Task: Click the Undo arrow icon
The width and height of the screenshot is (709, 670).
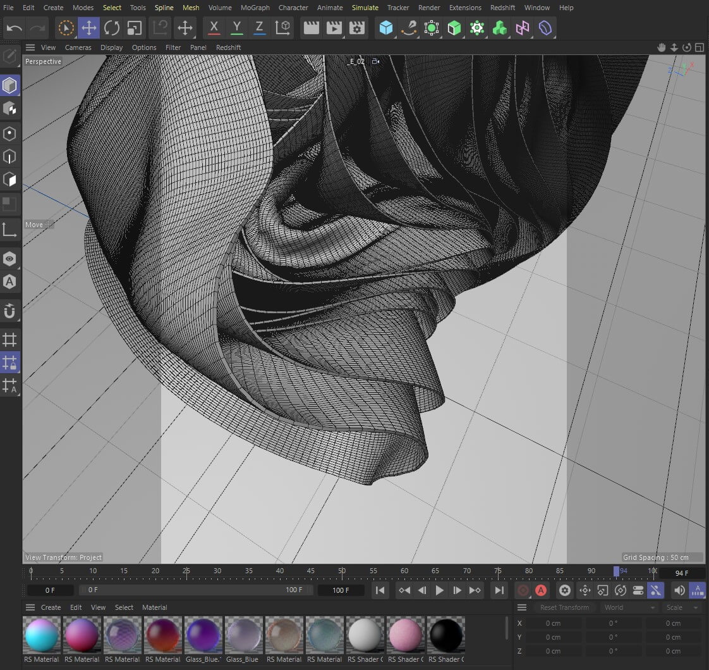Action: (15, 28)
